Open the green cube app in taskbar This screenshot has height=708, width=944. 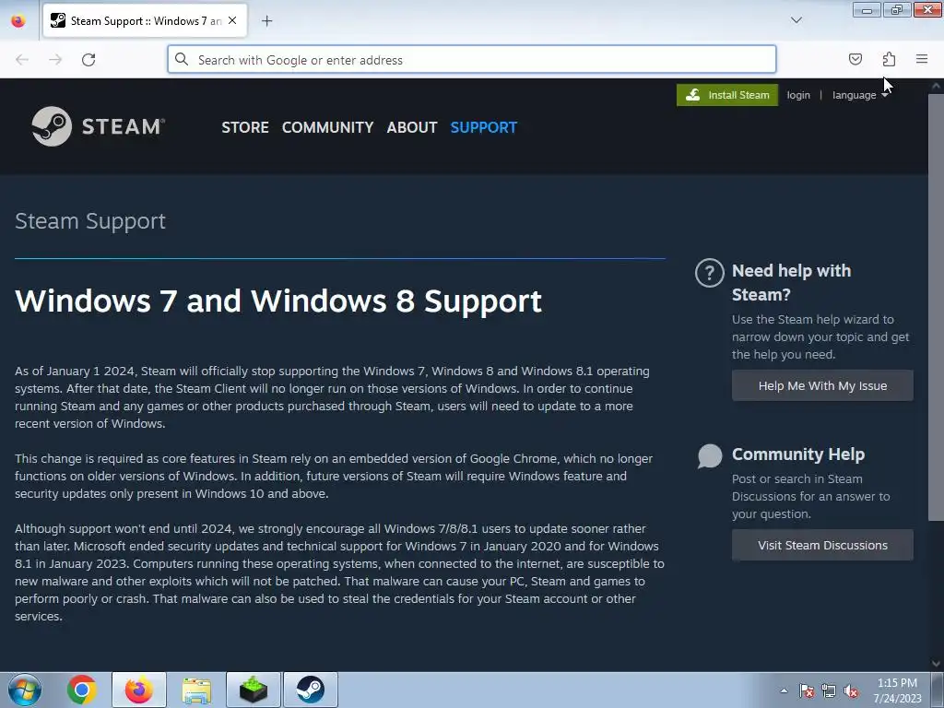pyautogui.click(x=254, y=690)
